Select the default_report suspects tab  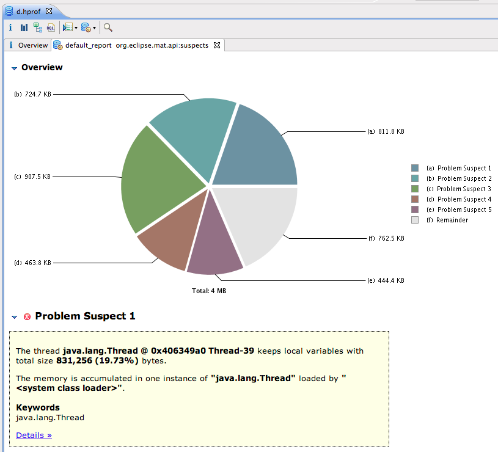136,45
